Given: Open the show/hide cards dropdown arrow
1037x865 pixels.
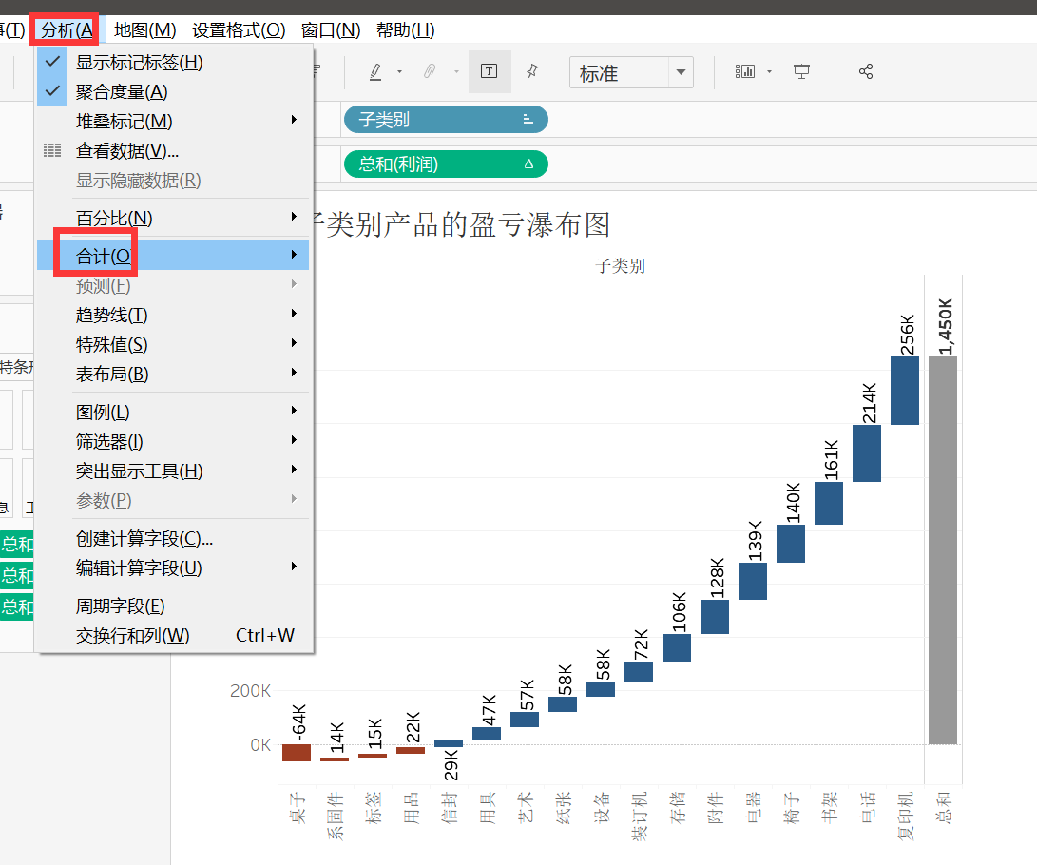Looking at the screenshot, I should tap(769, 71).
